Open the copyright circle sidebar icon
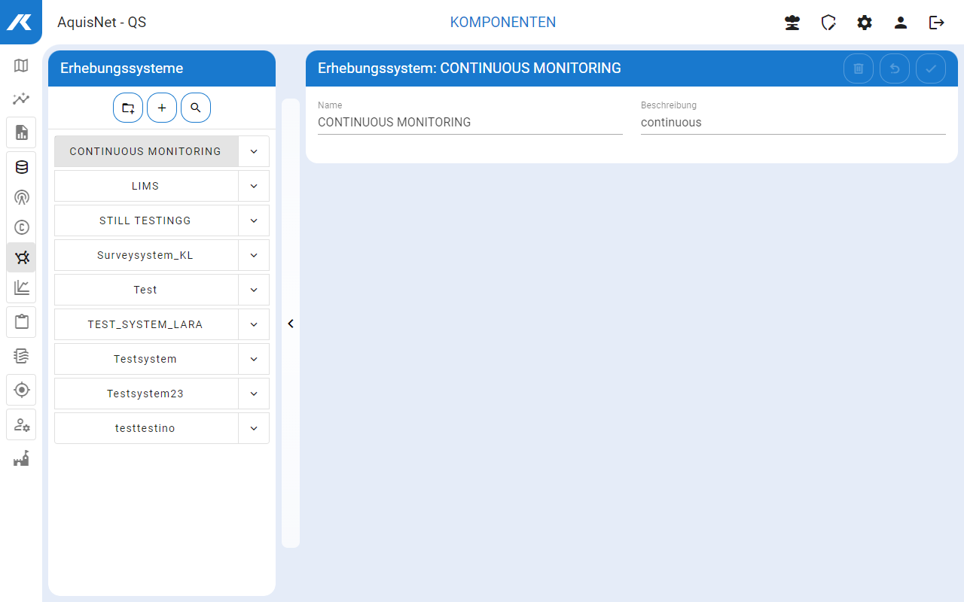 21,227
